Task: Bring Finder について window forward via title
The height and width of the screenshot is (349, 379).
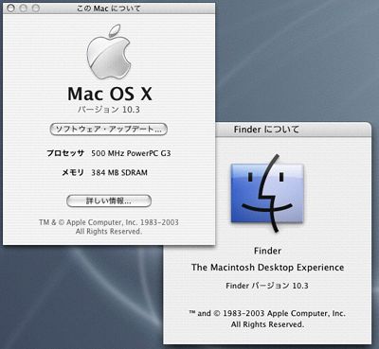Action: 266,130
